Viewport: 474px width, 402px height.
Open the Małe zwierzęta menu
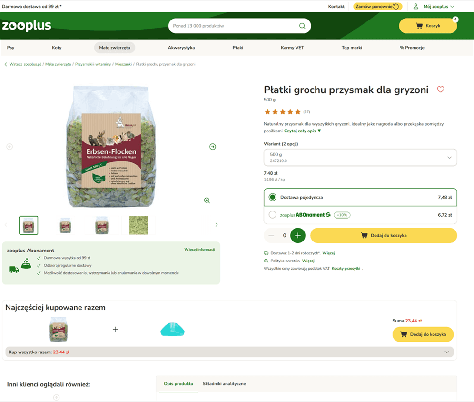coord(115,48)
